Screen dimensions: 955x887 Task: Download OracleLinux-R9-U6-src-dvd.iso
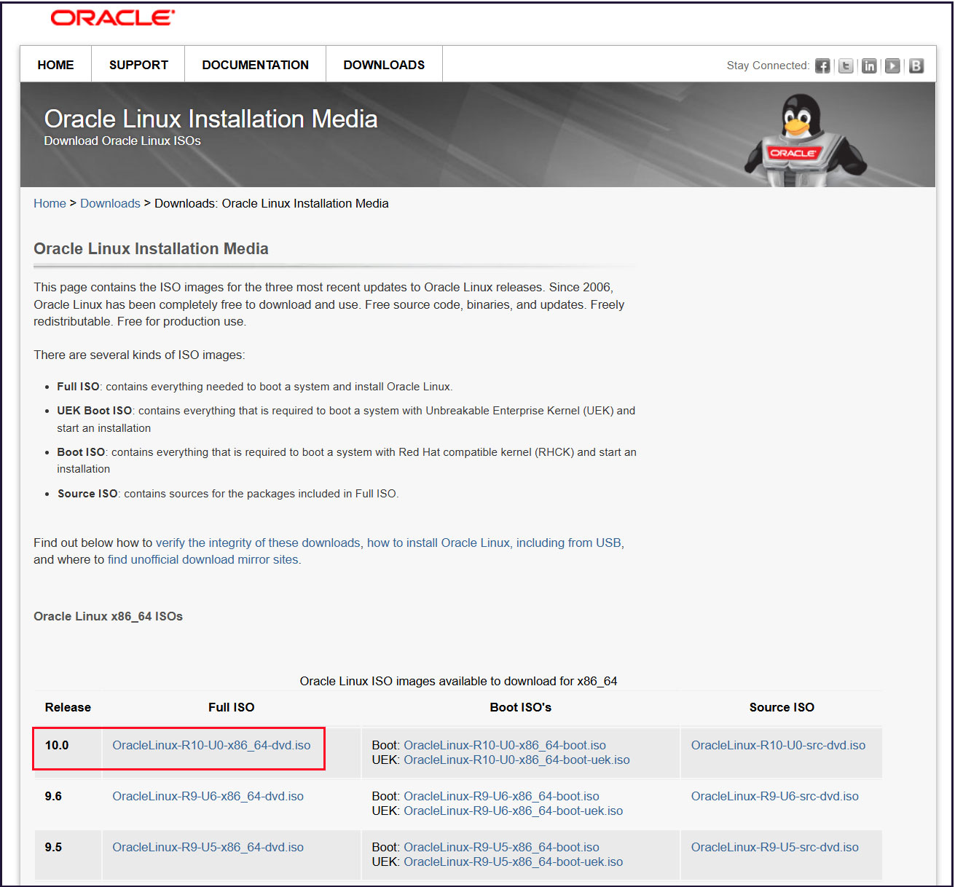tap(775, 796)
